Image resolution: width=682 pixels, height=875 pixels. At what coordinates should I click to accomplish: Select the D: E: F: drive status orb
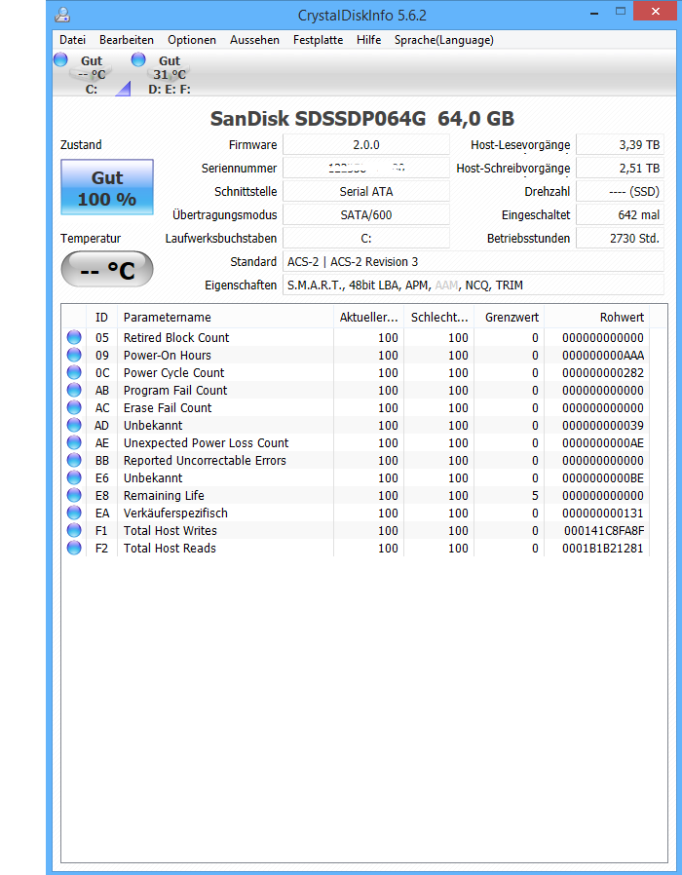click(138, 59)
